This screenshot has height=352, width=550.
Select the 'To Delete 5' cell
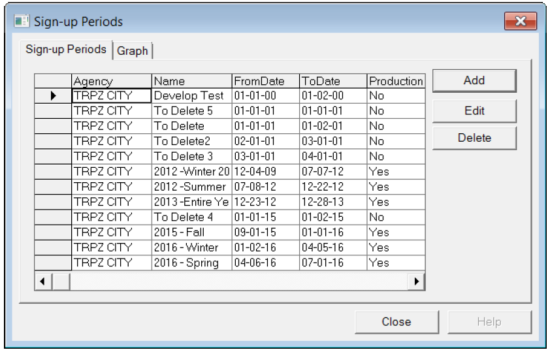191,111
